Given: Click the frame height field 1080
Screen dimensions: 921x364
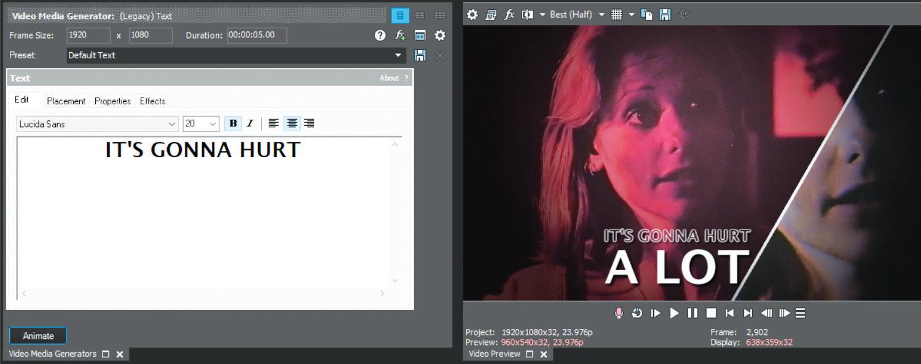Looking at the screenshot, I should click(x=151, y=35).
